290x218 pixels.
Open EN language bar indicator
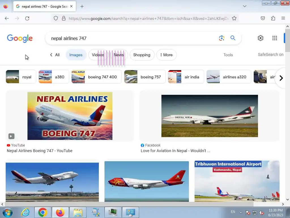[x=233, y=212]
